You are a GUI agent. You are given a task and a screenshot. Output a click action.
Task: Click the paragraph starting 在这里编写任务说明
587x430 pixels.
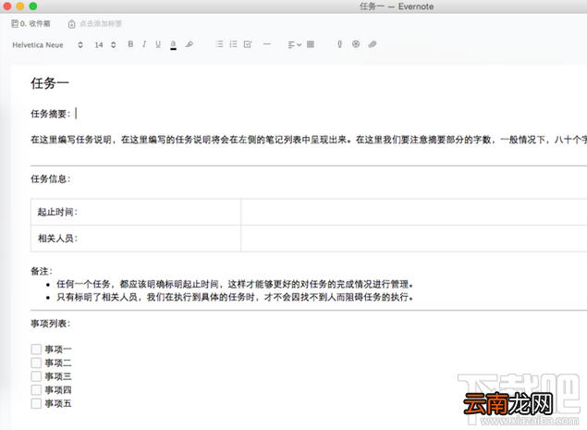coord(309,140)
